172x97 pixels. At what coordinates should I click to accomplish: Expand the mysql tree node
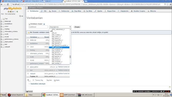pyautogui.click(x=1, y=37)
